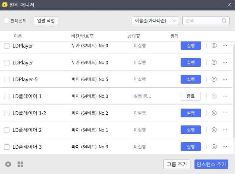The width and height of the screenshot is (235, 174).
Task: Run the LDPlayer 32-bit instance with 실행
Action: click(191, 46)
